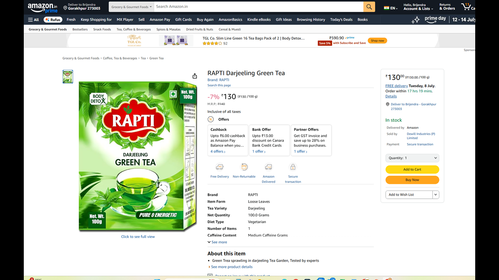
Task: Click the Offers percent badge icon
Action: point(211,119)
